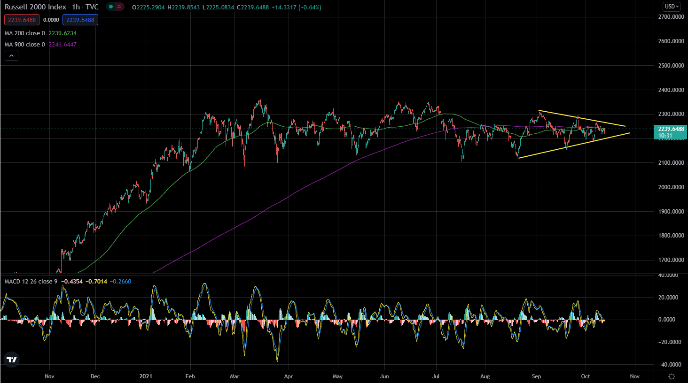Screen dimensions: 688x383
Task: Click the MACD signal value -0.2660
Action: tap(121, 282)
